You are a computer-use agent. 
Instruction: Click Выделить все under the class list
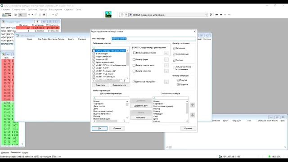(x=119, y=85)
